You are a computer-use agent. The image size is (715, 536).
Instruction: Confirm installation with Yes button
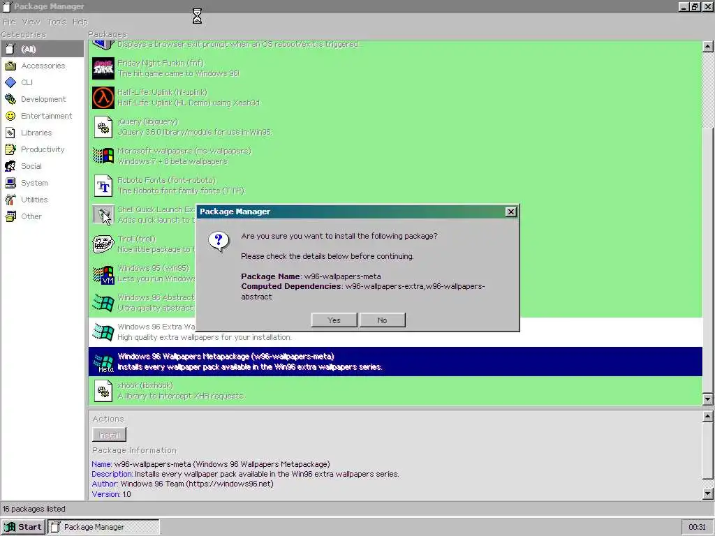click(334, 320)
